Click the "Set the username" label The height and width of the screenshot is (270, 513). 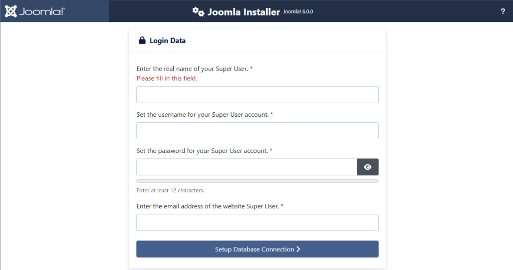point(204,115)
